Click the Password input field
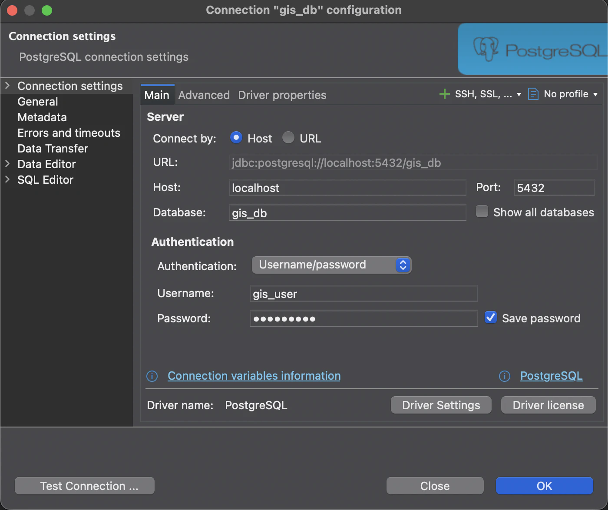 click(364, 318)
